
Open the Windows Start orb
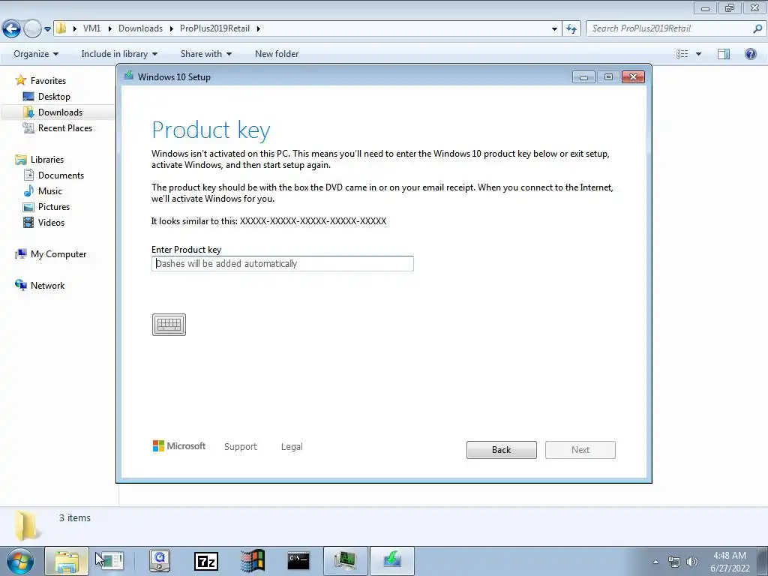(20, 561)
